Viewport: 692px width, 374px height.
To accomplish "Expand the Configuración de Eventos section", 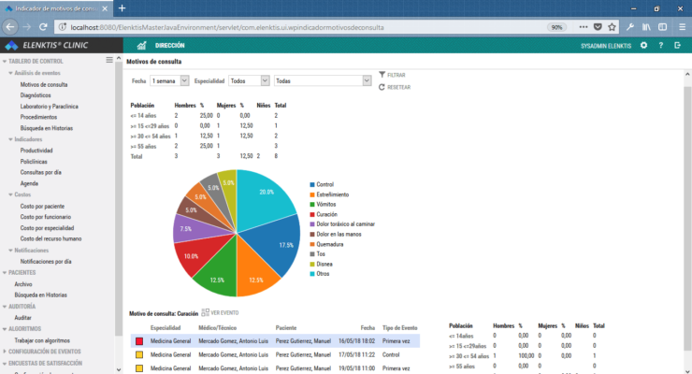I will click(5, 351).
